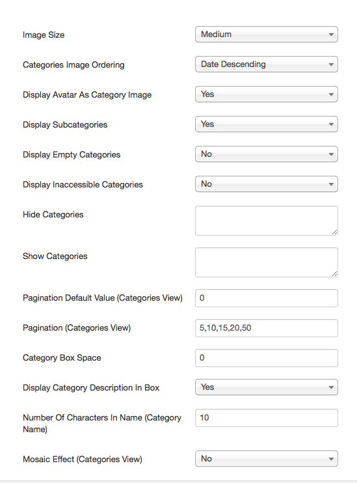This screenshot has width=357, height=483.
Task: Change the Display Subcategories Yes selector
Action: point(267,124)
